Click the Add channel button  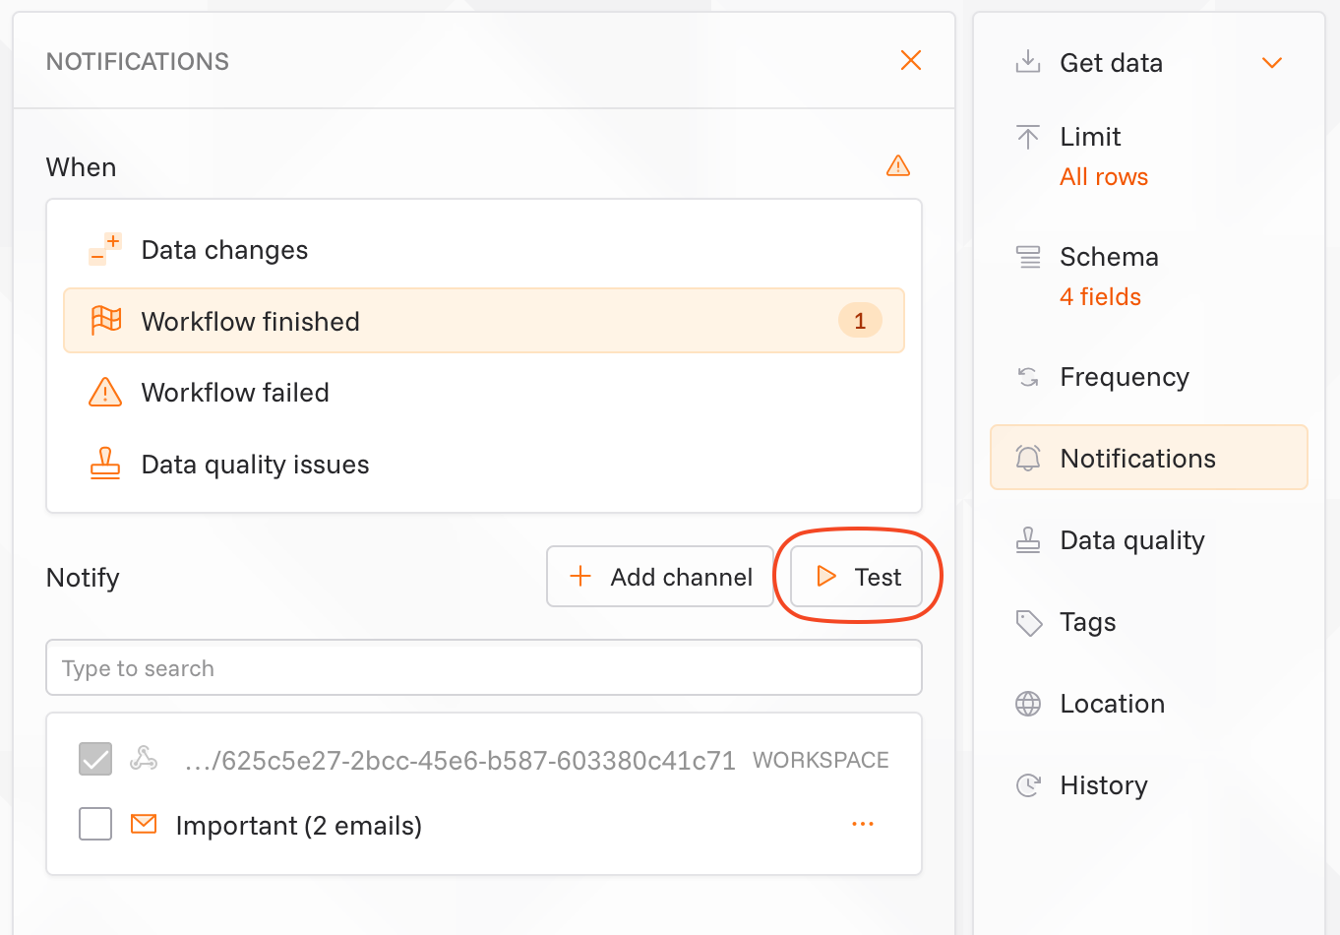(660, 577)
